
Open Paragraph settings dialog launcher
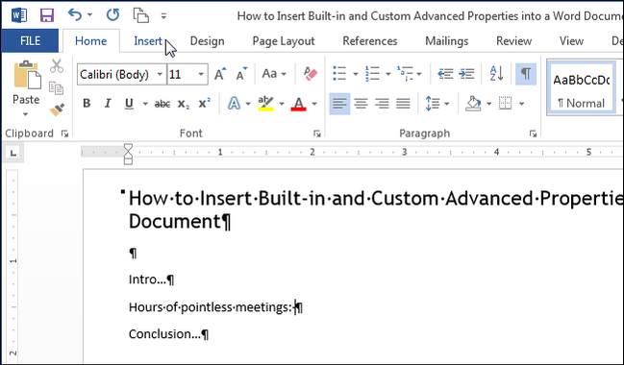534,134
